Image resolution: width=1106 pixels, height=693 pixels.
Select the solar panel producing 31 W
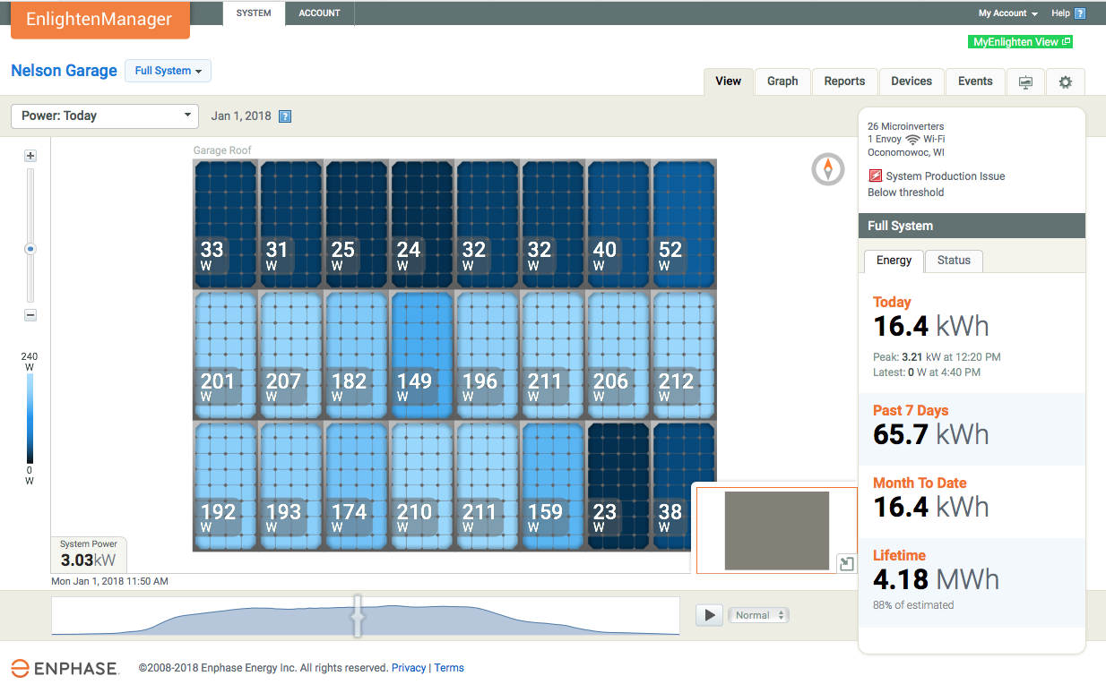pyautogui.click(x=290, y=224)
